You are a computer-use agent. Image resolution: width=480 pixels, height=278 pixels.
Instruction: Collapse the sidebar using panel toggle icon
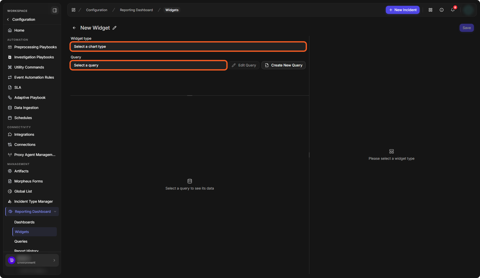click(55, 10)
